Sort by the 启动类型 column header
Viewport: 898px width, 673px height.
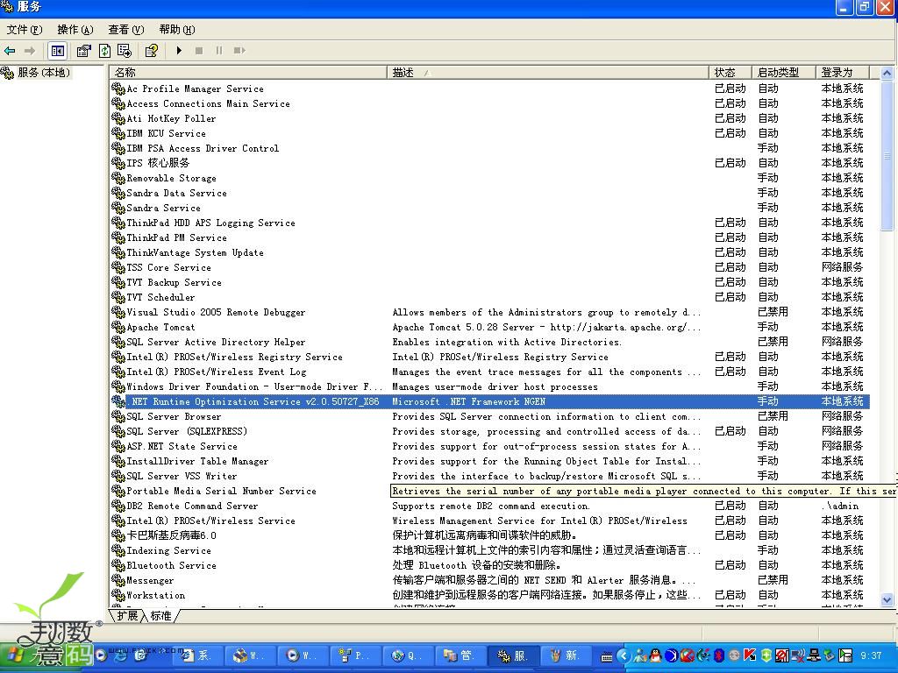tap(783, 73)
